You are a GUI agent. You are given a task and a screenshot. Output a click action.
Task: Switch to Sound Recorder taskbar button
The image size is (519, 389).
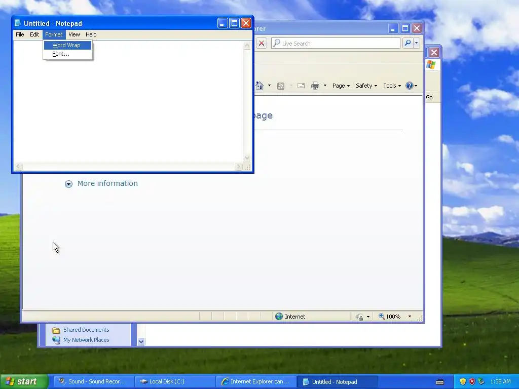(x=93, y=382)
